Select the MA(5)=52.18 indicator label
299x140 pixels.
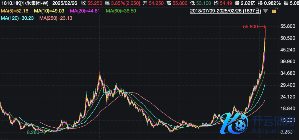point(14,11)
